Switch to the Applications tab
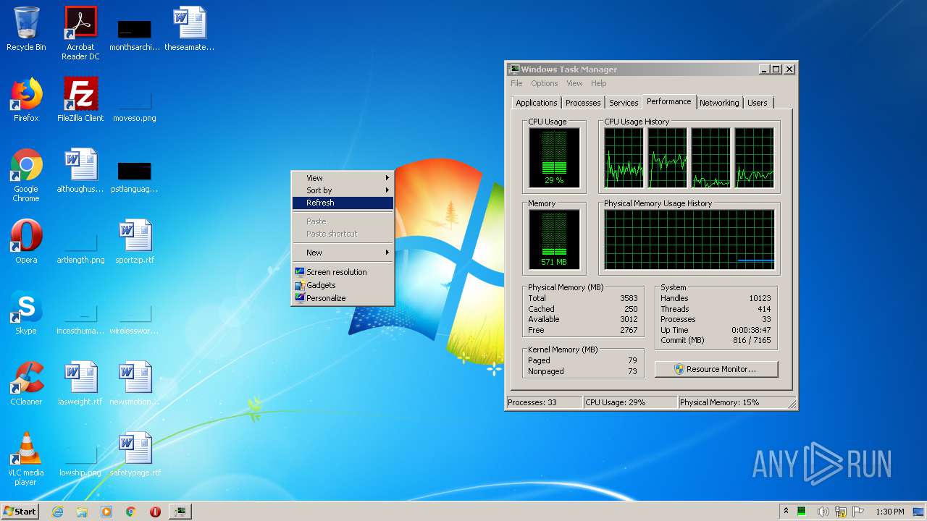927x521 pixels. (537, 103)
